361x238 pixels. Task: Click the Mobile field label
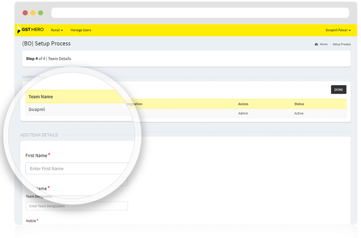31,221
